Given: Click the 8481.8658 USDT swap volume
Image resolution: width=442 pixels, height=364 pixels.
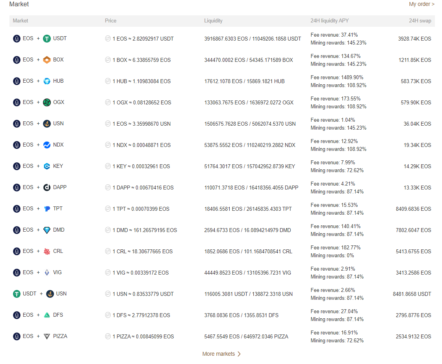Looking at the screenshot, I should 412,294.
